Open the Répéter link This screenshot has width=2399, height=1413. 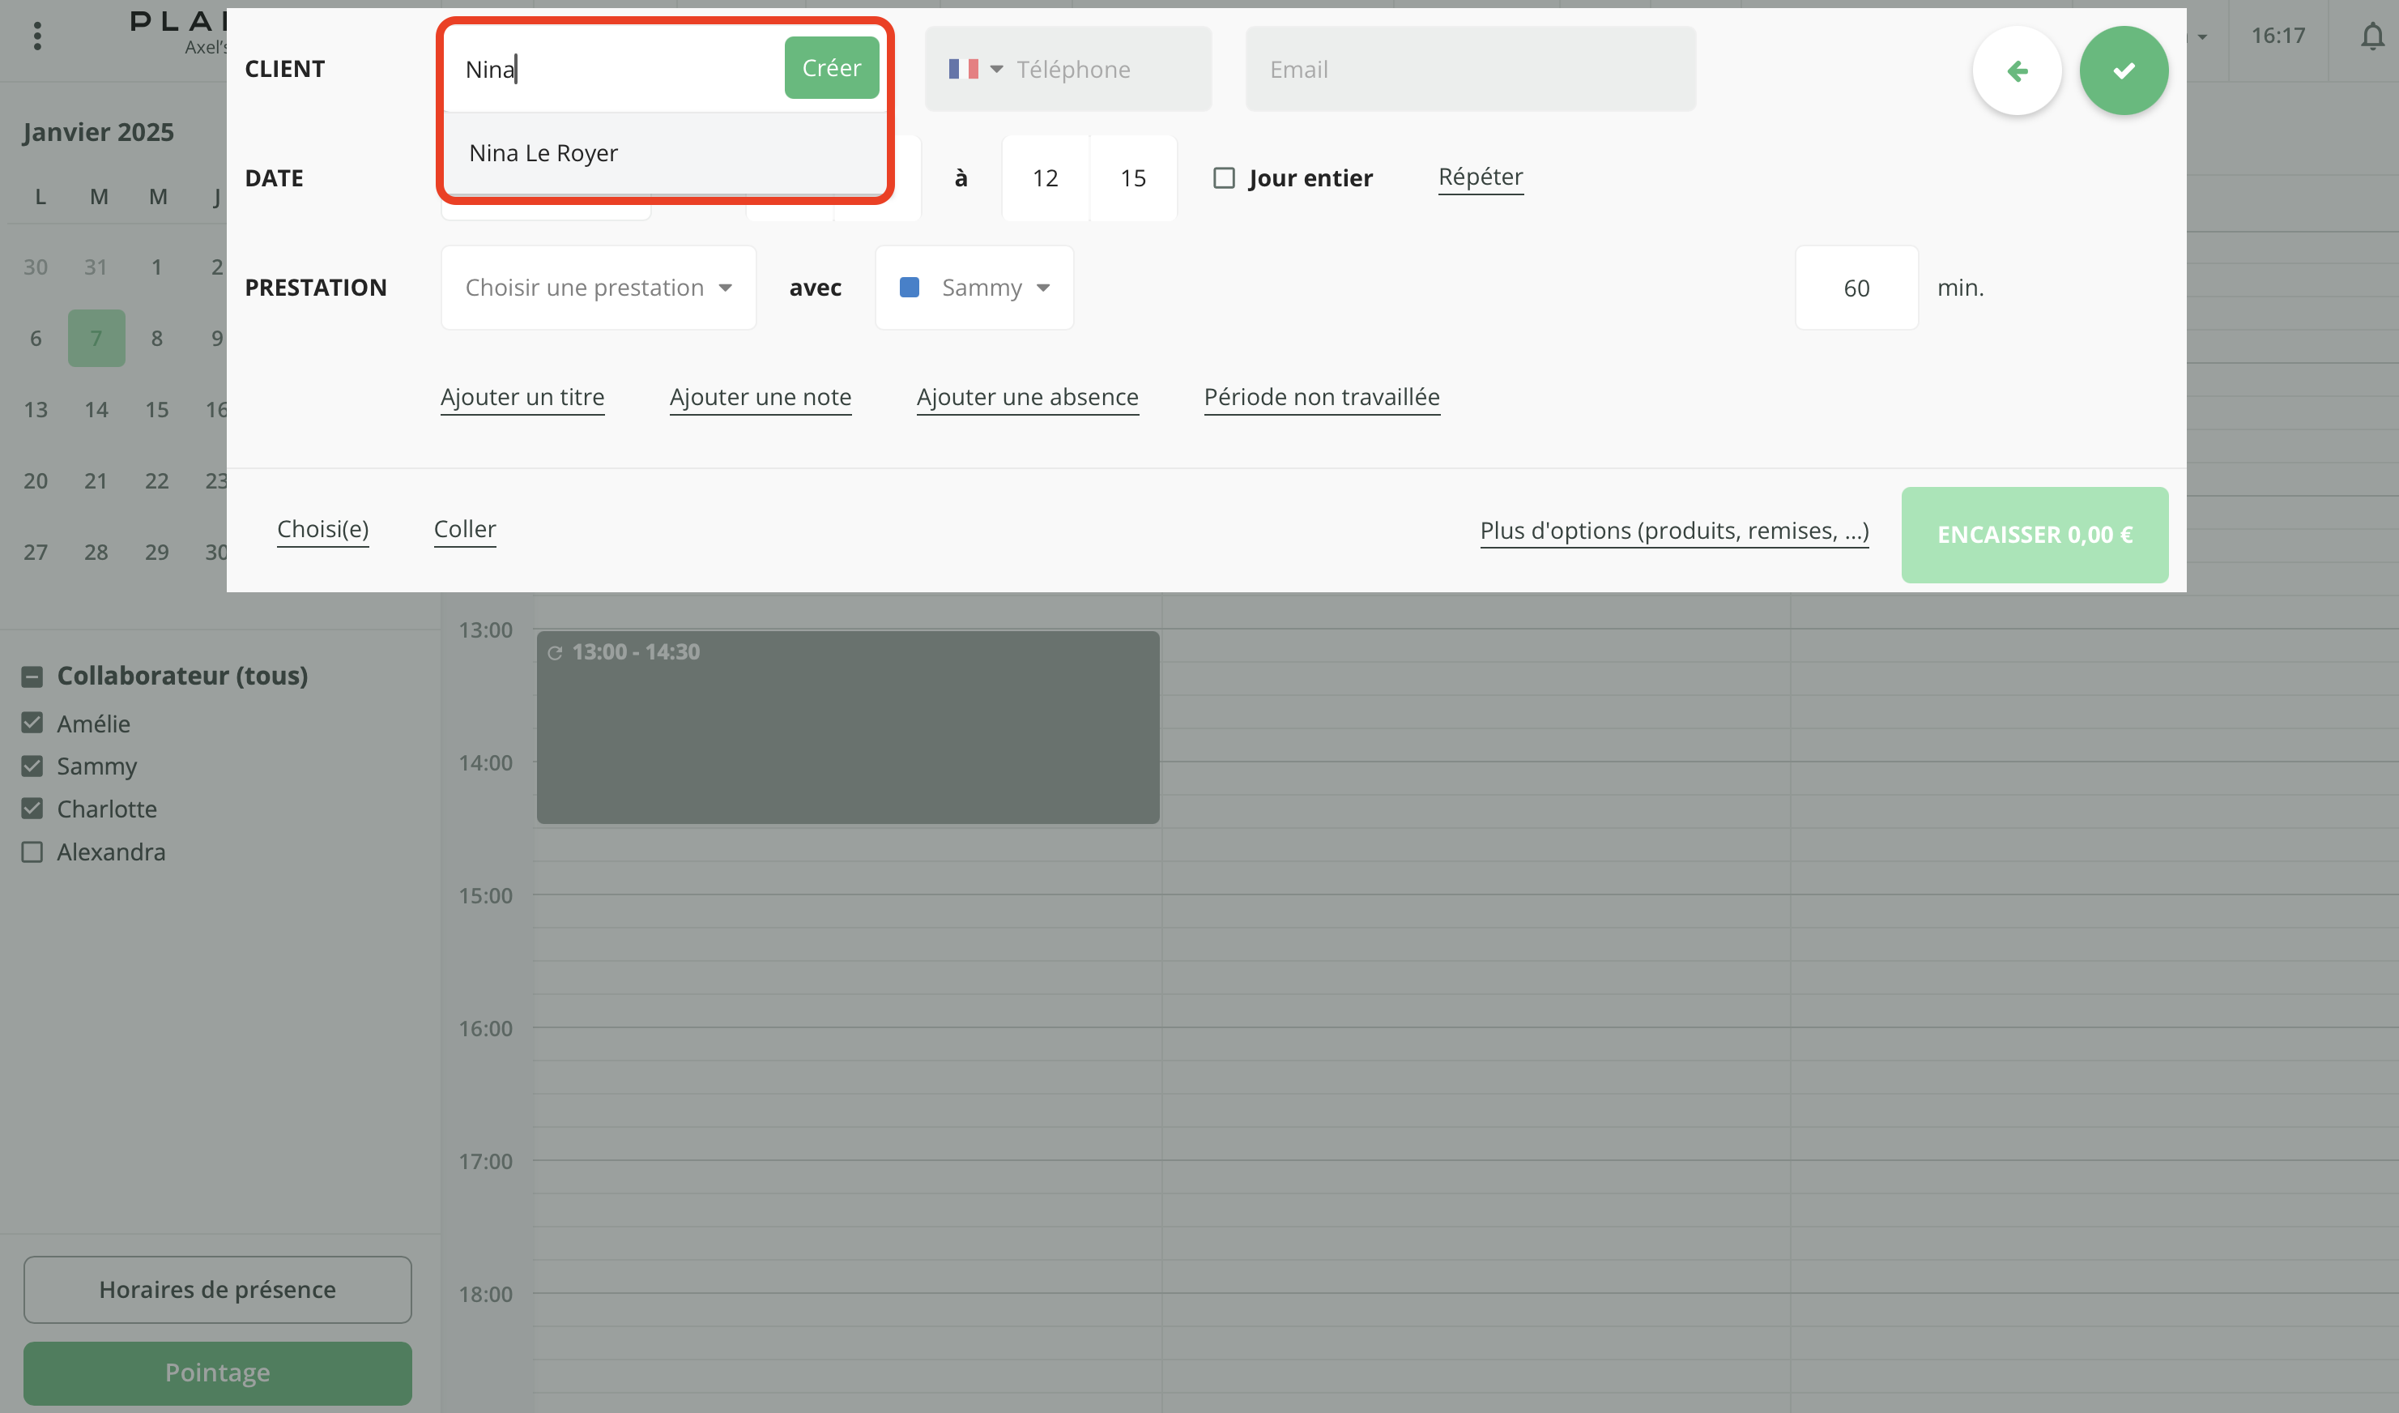1481,177
